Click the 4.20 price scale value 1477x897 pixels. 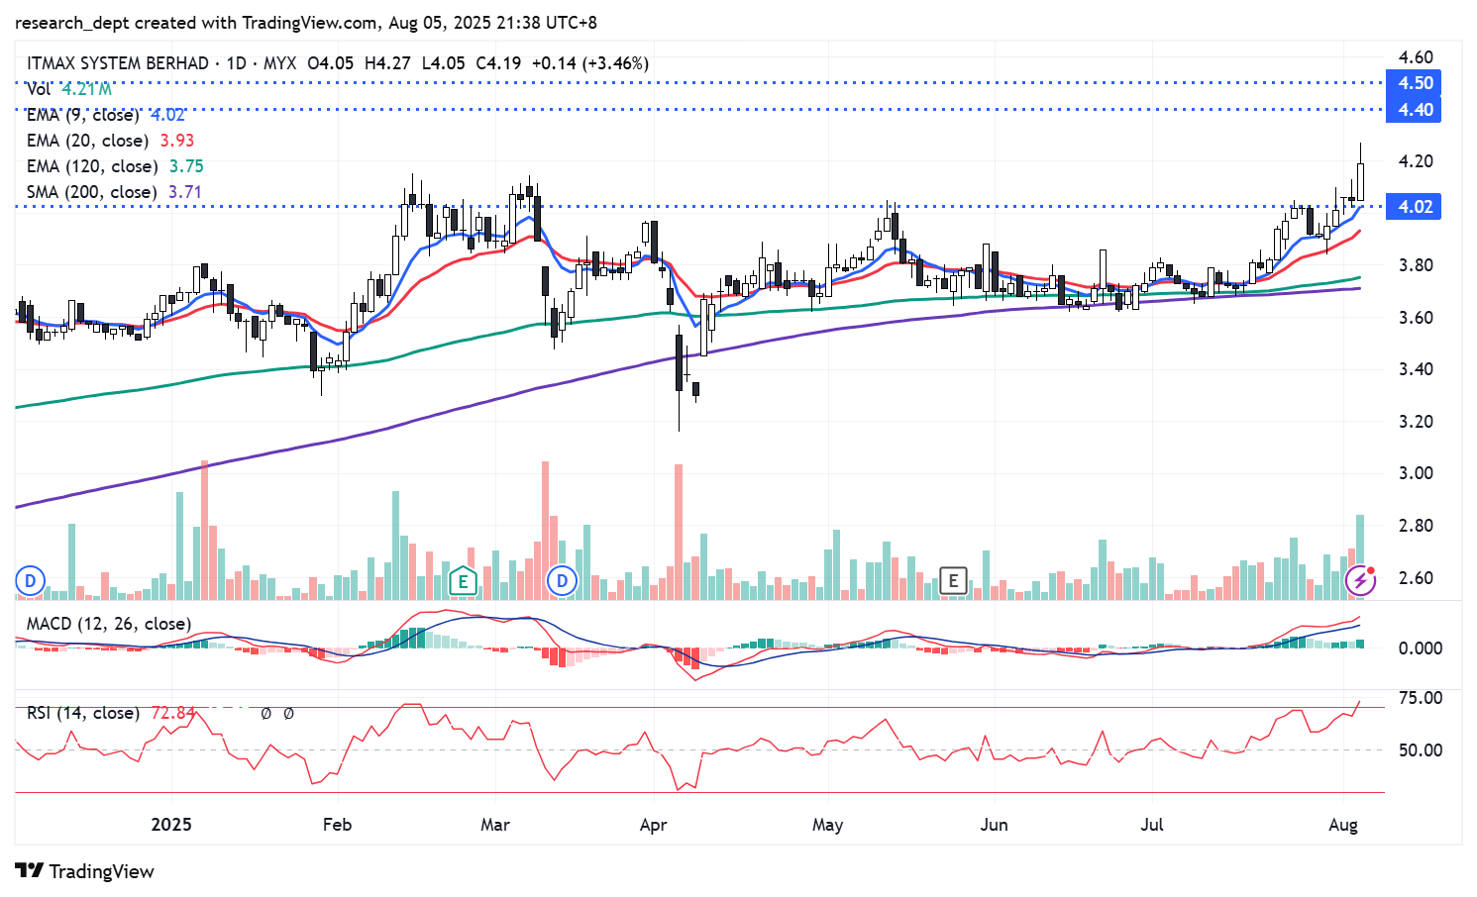[1416, 161]
